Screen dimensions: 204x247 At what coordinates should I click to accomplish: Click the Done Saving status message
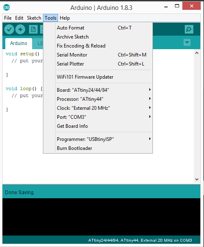click(20, 193)
